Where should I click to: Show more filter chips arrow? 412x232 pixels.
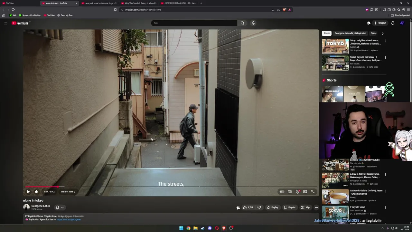[382, 33]
